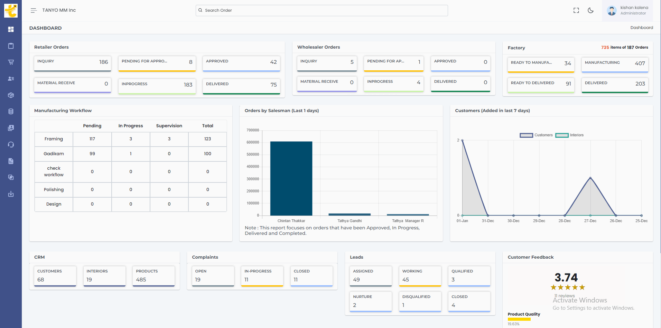
Task: Click the 3D box products sidebar icon
Action: (x=11, y=95)
